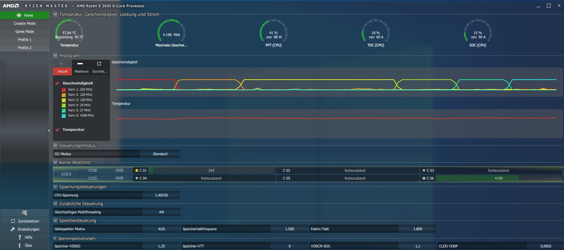Click the AMD logo in the title bar
This screenshot has width=564, height=250.
click(x=11, y=6)
